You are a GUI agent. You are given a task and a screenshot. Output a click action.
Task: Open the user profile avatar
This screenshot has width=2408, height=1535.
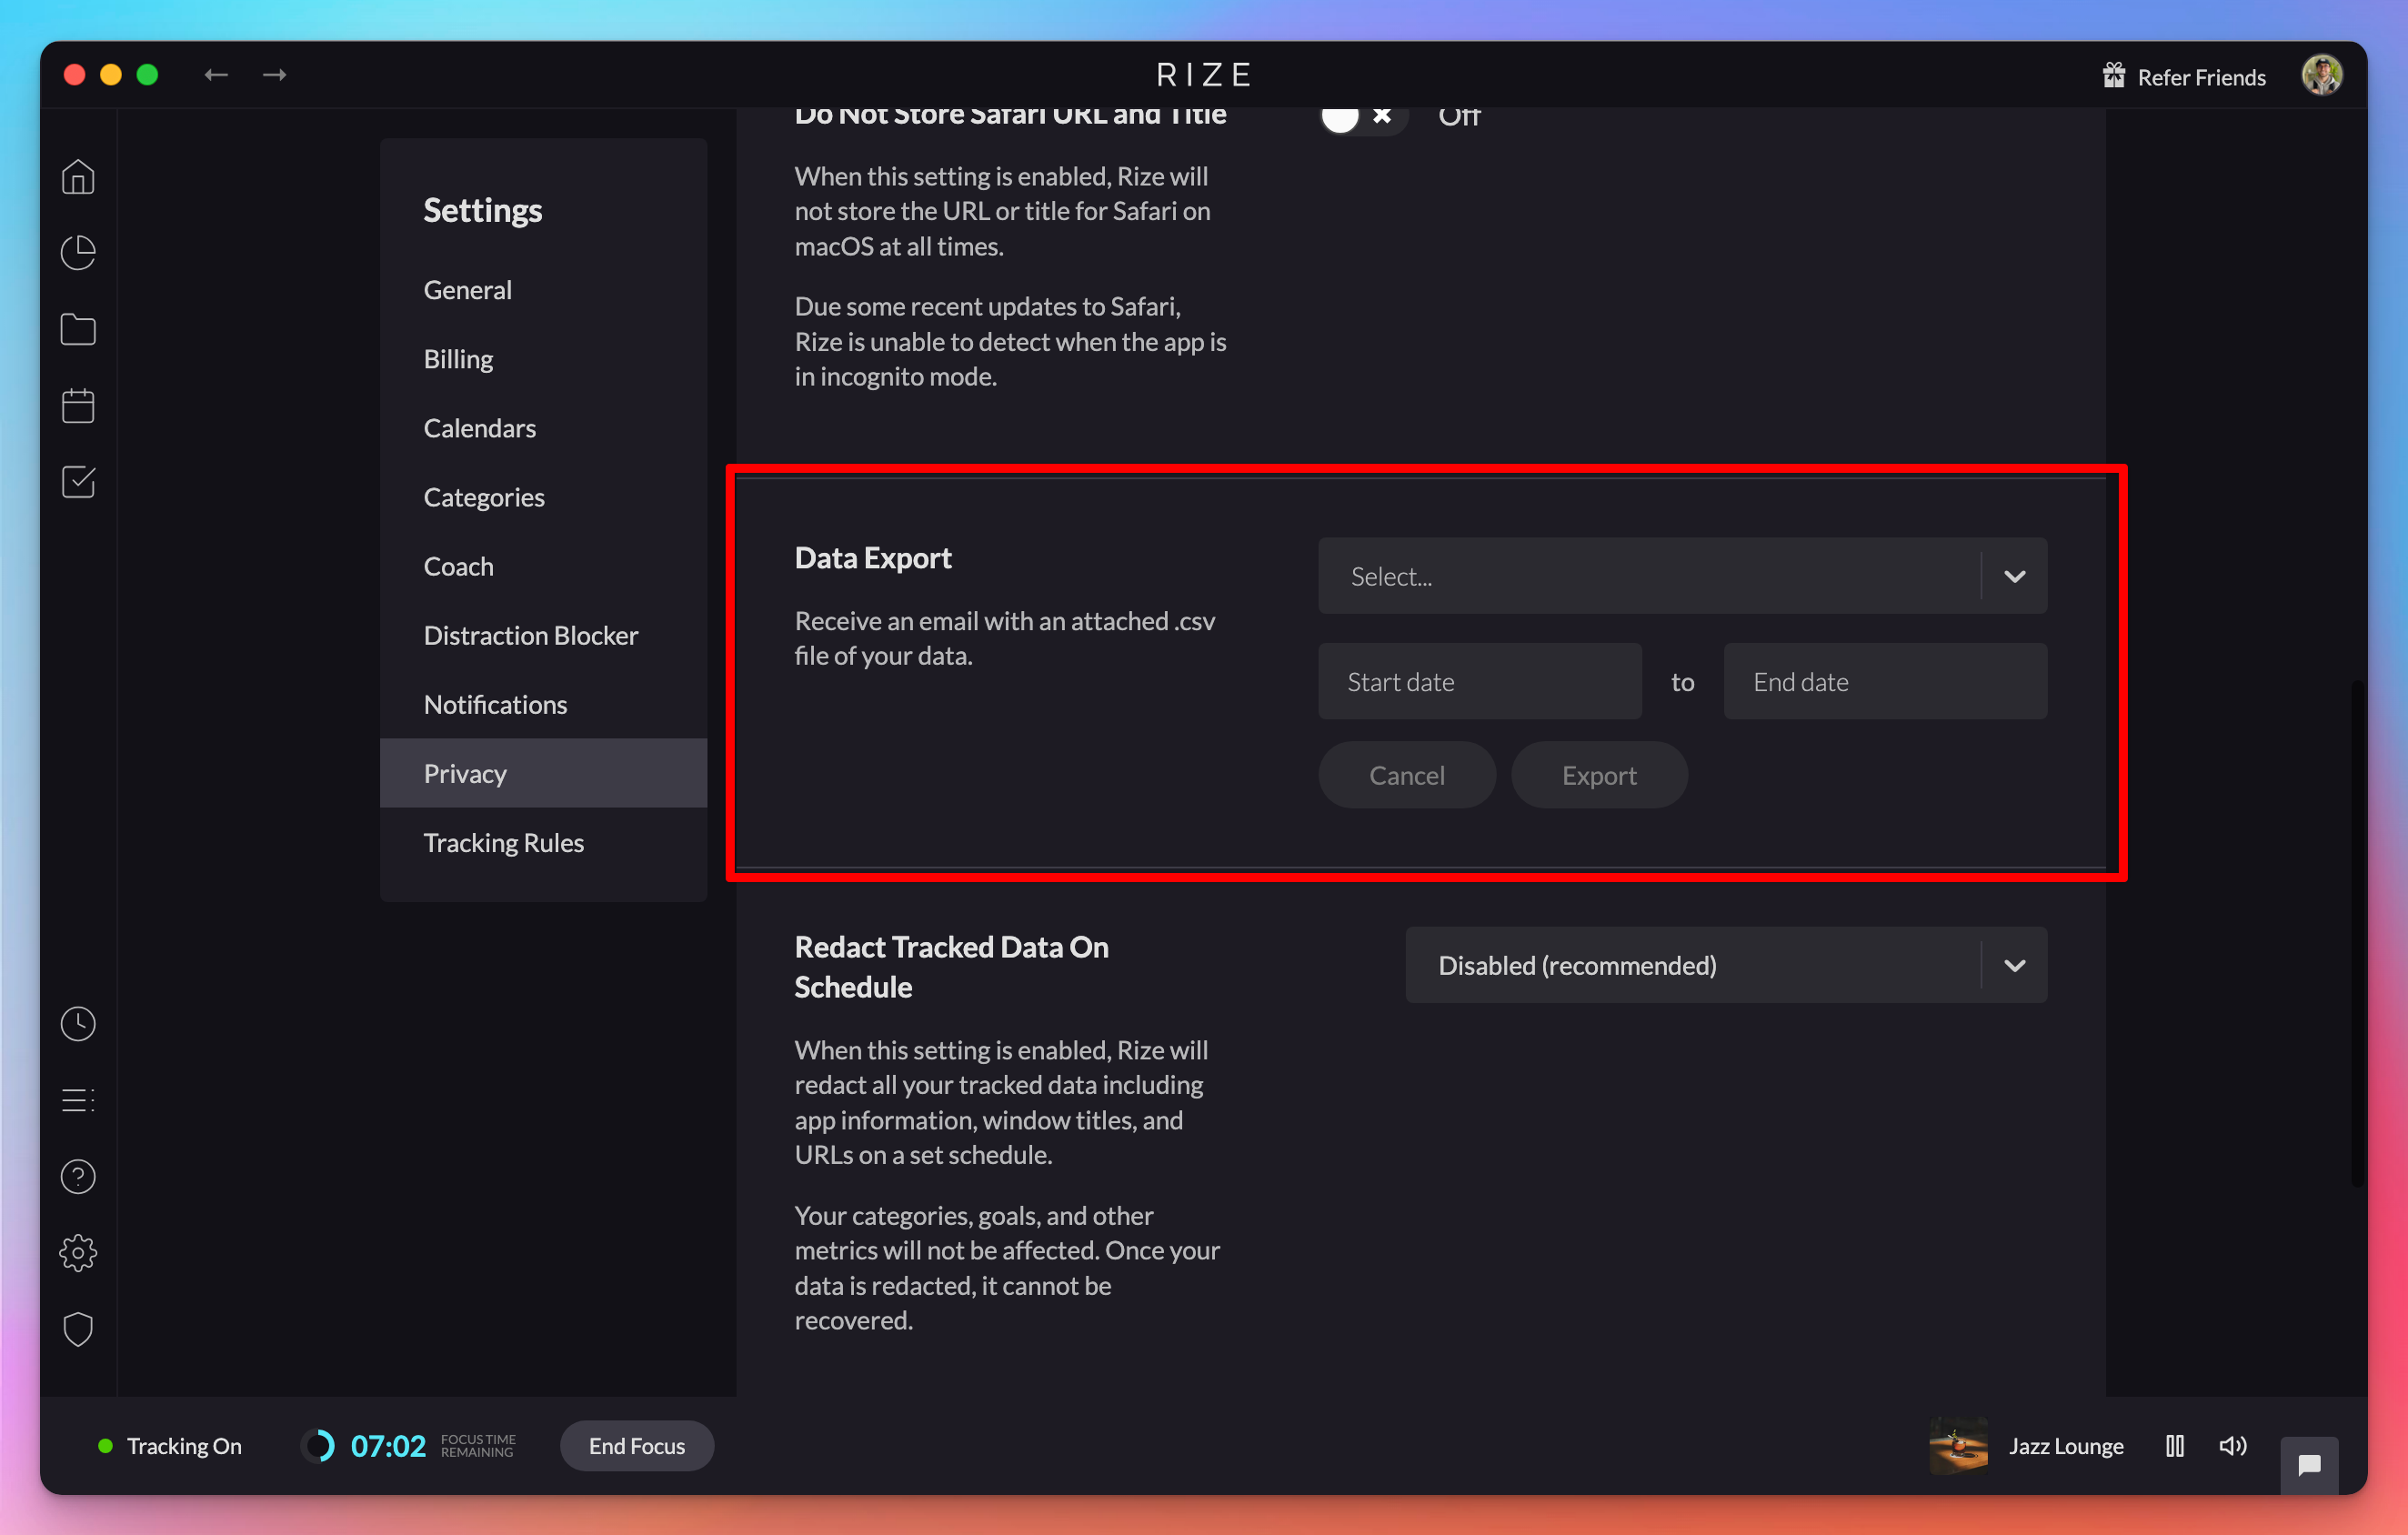tap(2322, 75)
